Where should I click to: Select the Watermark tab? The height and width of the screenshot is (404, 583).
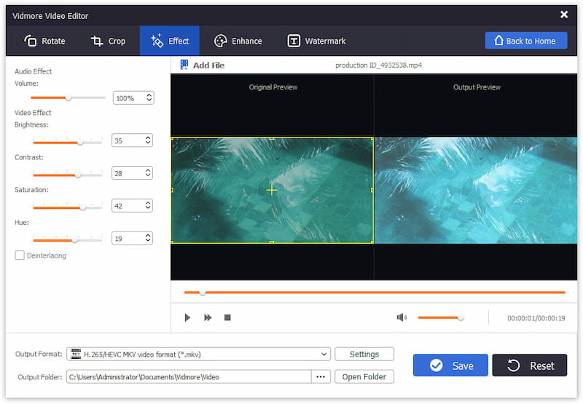tap(316, 41)
